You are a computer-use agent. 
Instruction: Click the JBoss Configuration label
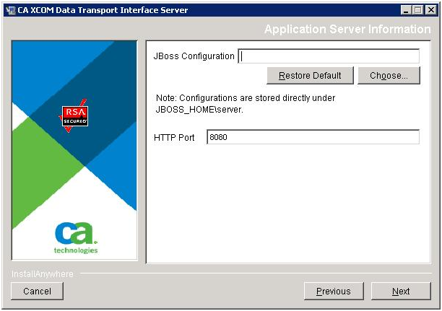tap(194, 56)
